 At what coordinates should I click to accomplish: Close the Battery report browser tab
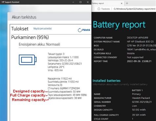pyautogui.click(x=121, y=3)
